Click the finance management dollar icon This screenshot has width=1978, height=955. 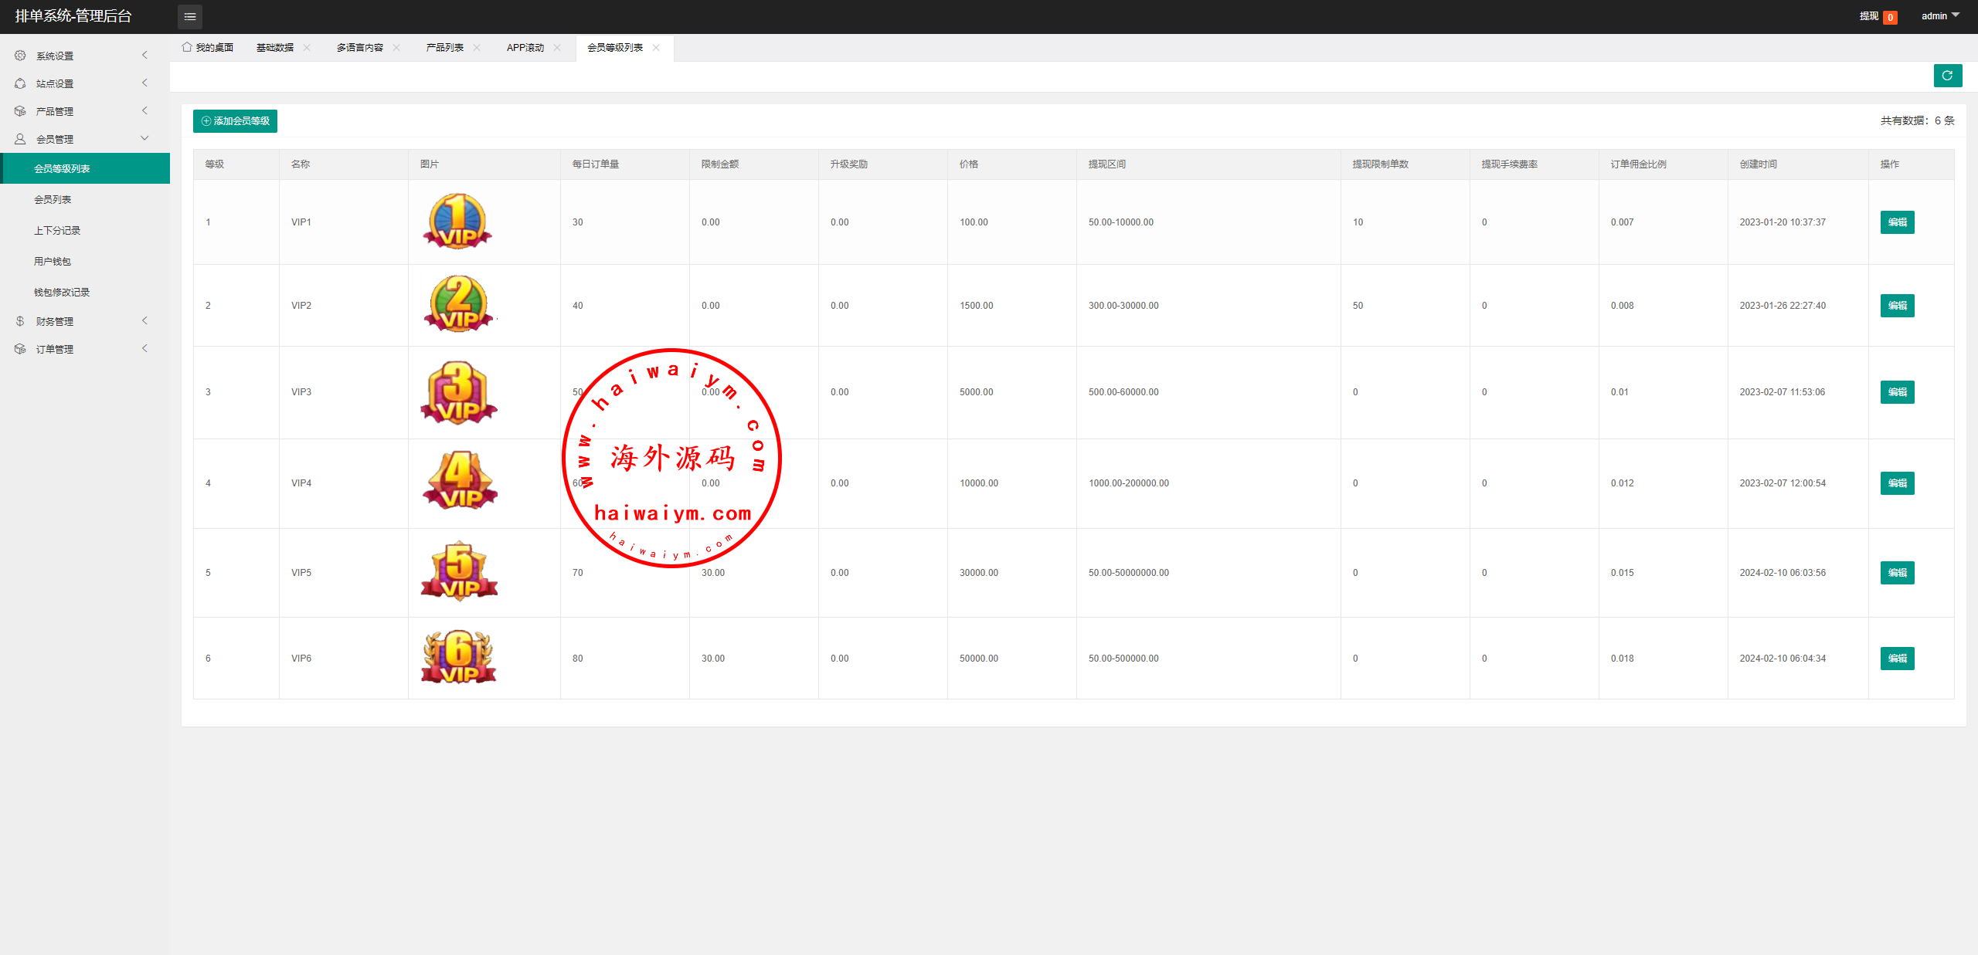20,321
